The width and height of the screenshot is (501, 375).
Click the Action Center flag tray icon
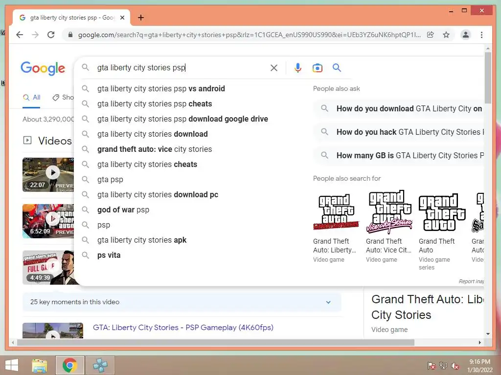431,365
